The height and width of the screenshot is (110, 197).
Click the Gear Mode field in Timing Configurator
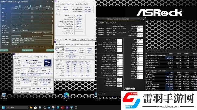tap(140, 33)
